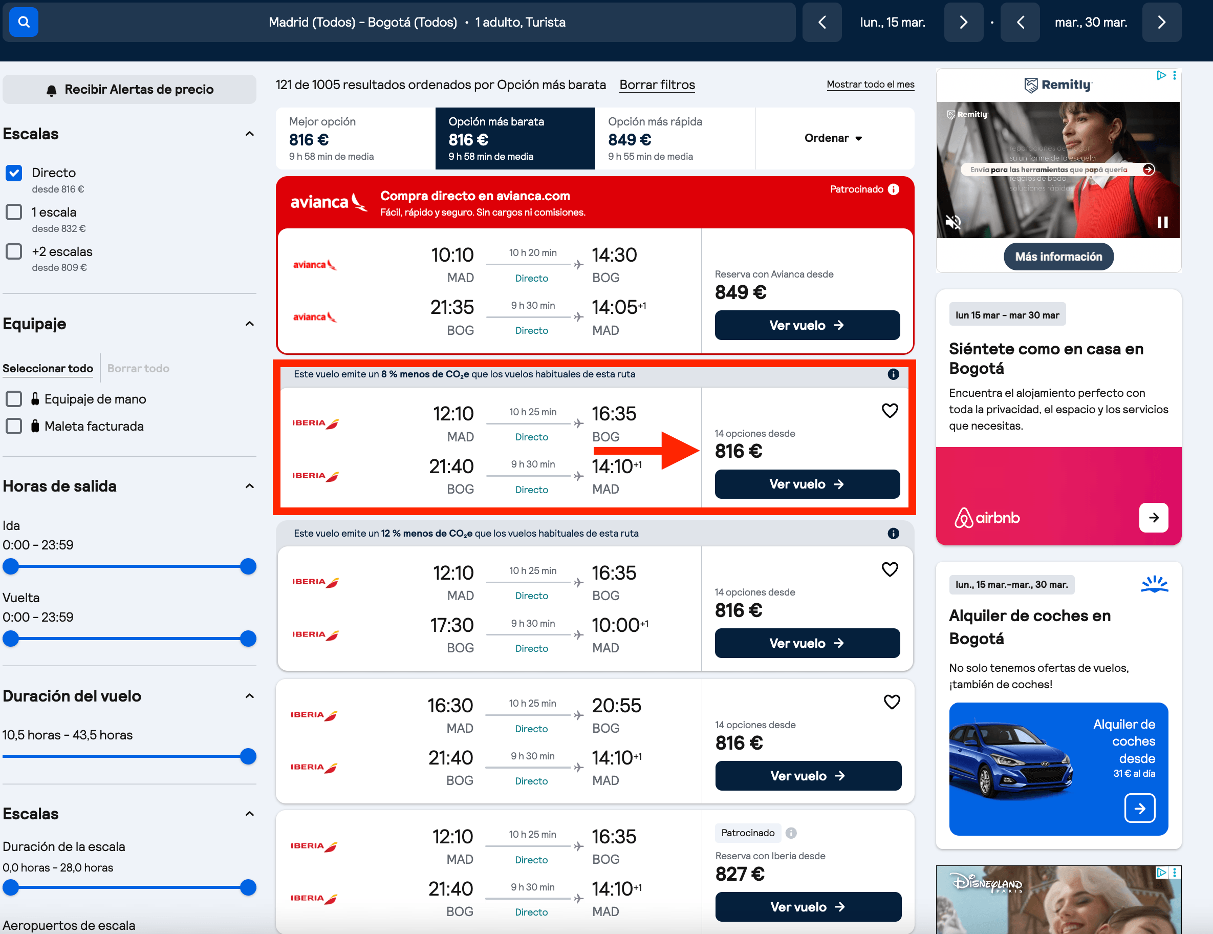Click the Duración de la escala right handle

tap(248, 888)
